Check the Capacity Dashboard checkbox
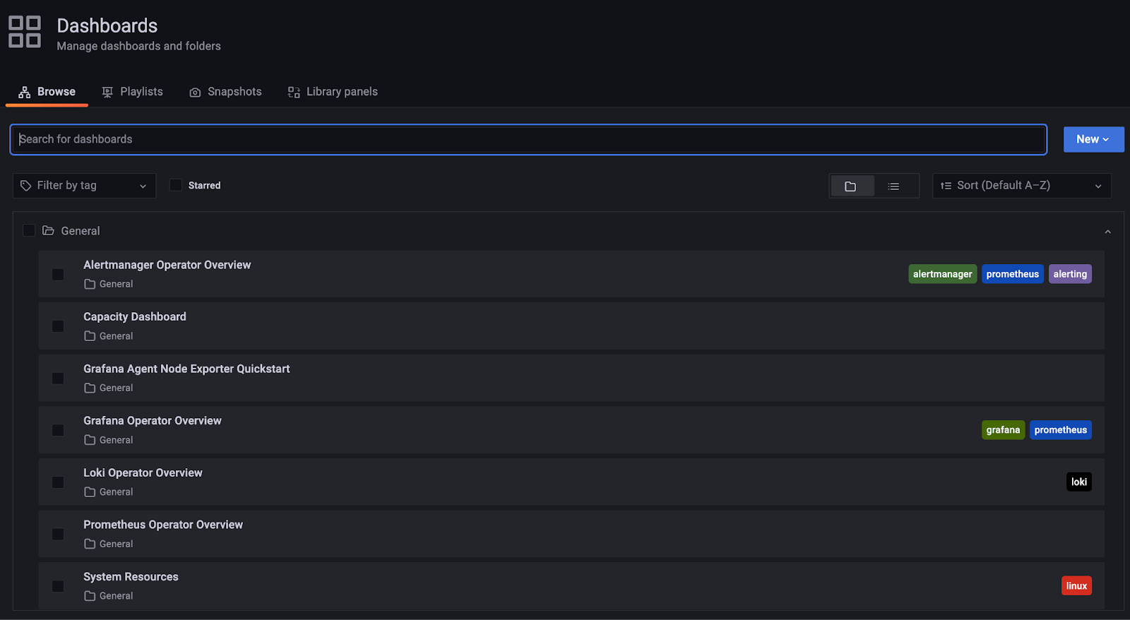Screen dimensions: 1130x620 [x=58, y=326]
